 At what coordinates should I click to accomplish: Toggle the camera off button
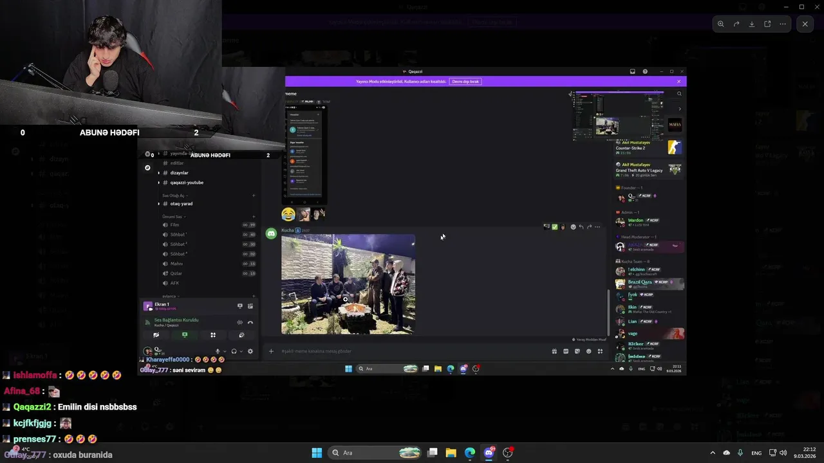156,335
